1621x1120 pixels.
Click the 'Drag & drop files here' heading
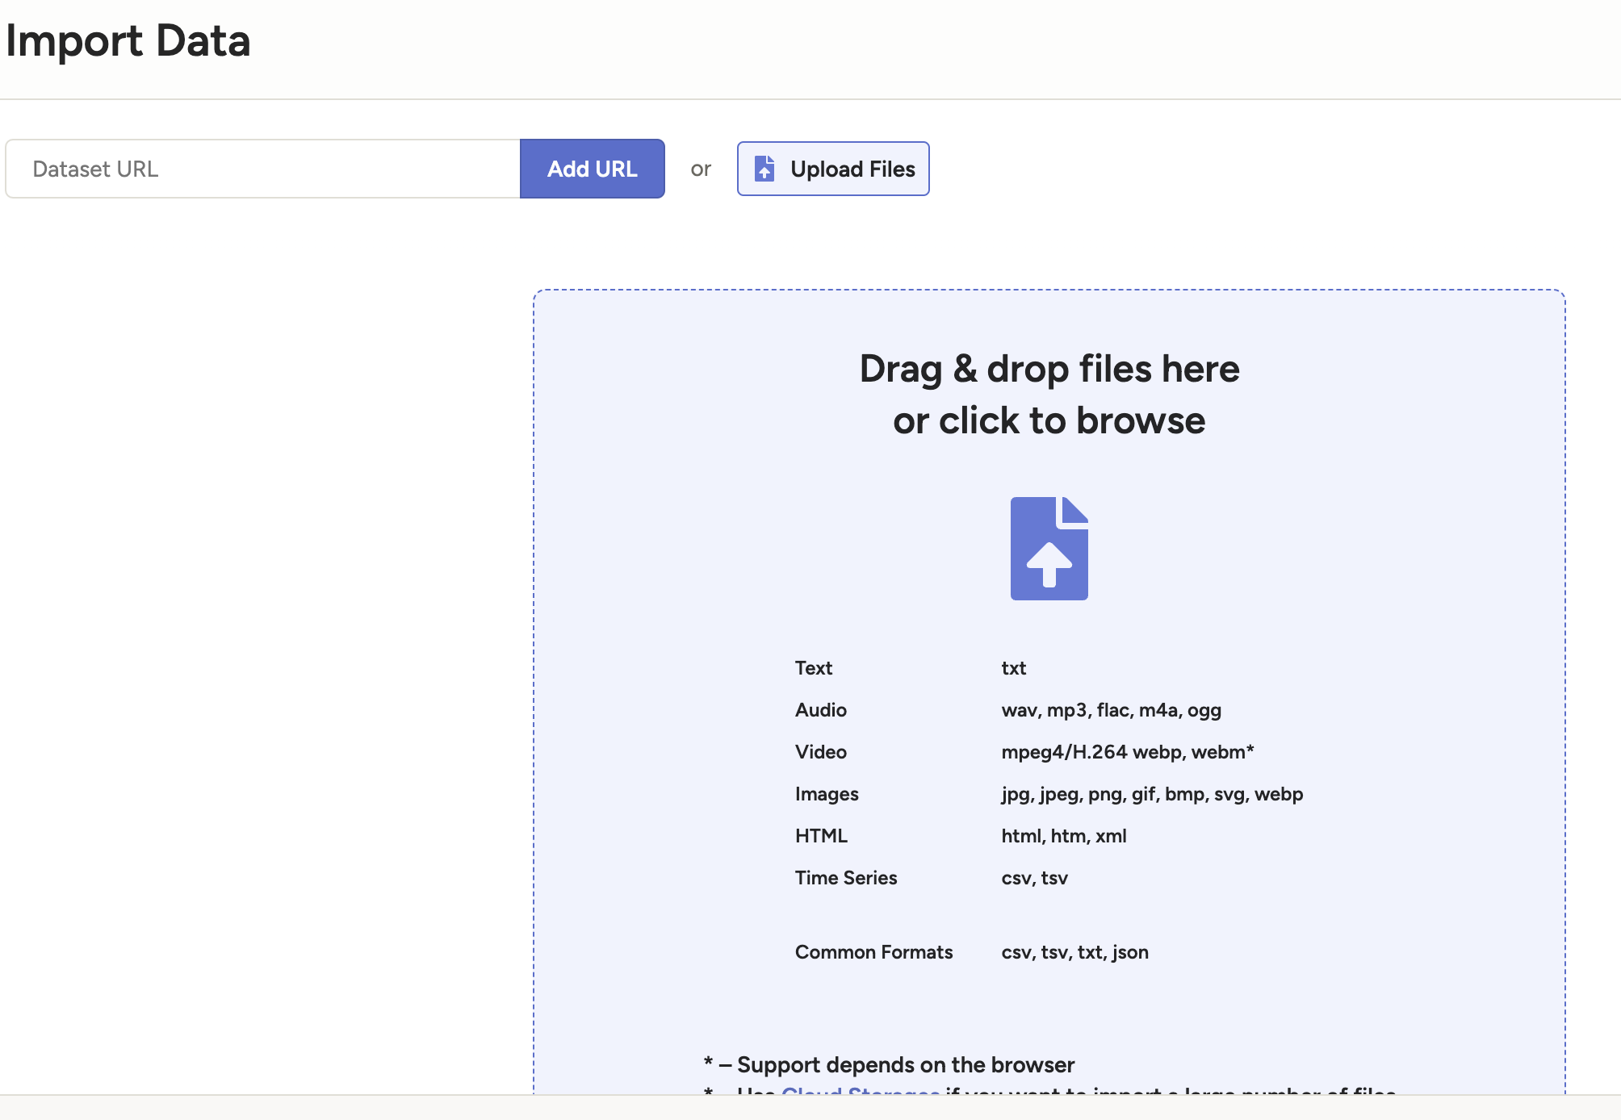point(1049,369)
